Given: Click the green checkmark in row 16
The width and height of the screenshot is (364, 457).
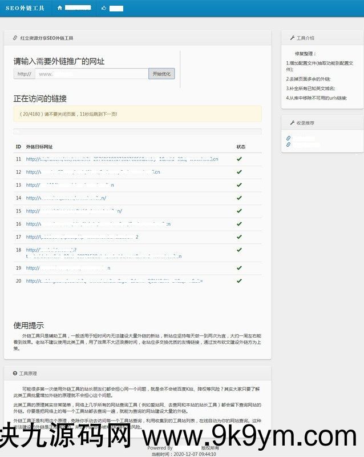Looking at the screenshot, I should [x=239, y=224].
